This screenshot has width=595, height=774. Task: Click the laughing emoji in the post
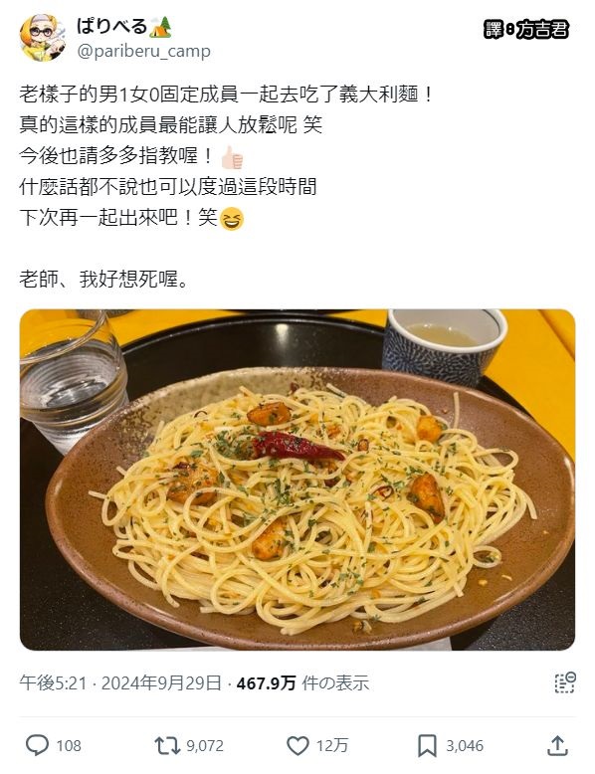point(232,219)
